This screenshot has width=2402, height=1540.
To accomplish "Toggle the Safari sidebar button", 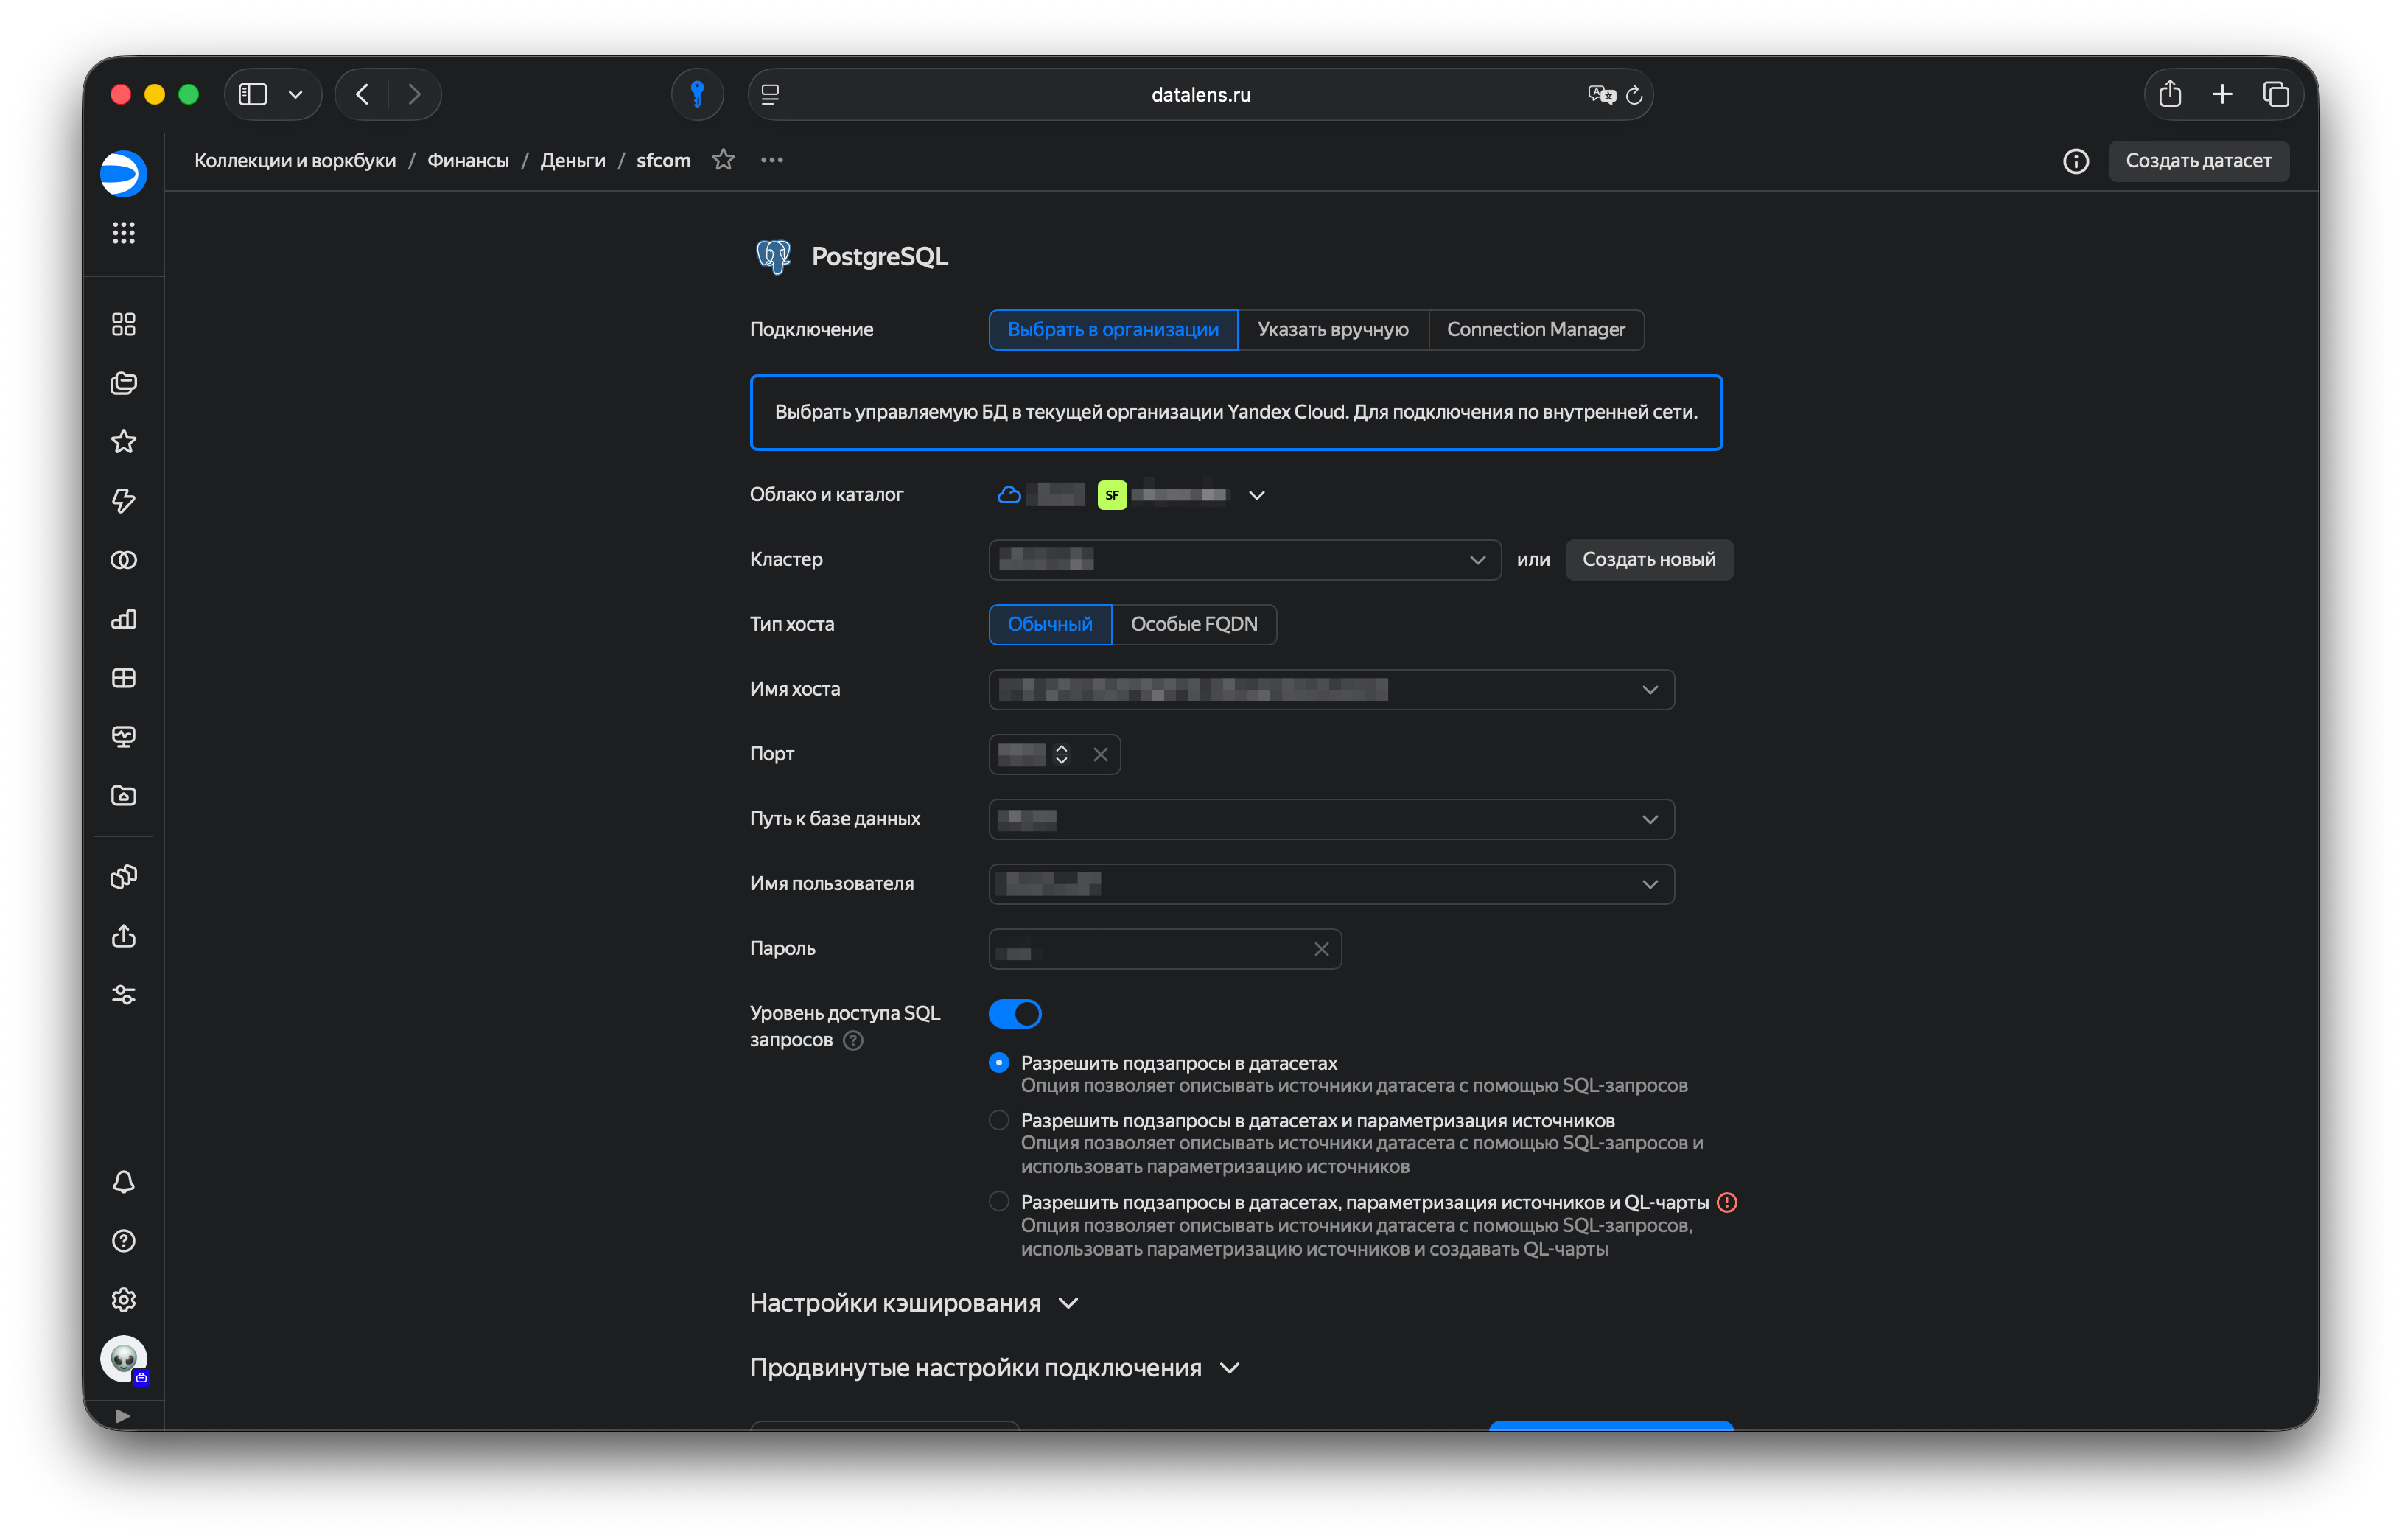I will point(253,94).
